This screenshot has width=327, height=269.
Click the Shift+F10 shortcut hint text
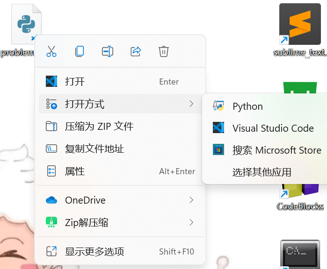pos(177,252)
